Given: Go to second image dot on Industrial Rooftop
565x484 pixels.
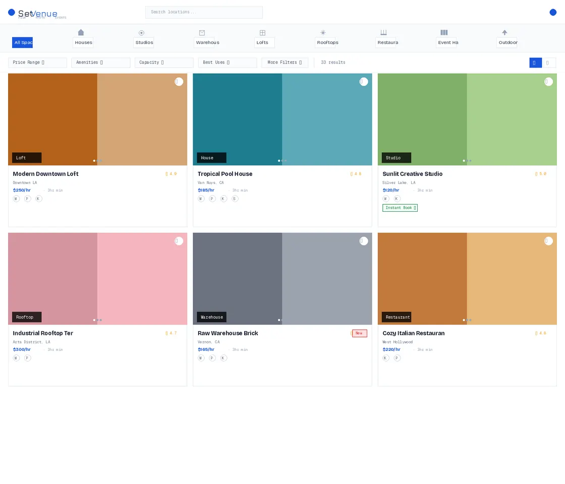Looking at the screenshot, I should 97,320.
